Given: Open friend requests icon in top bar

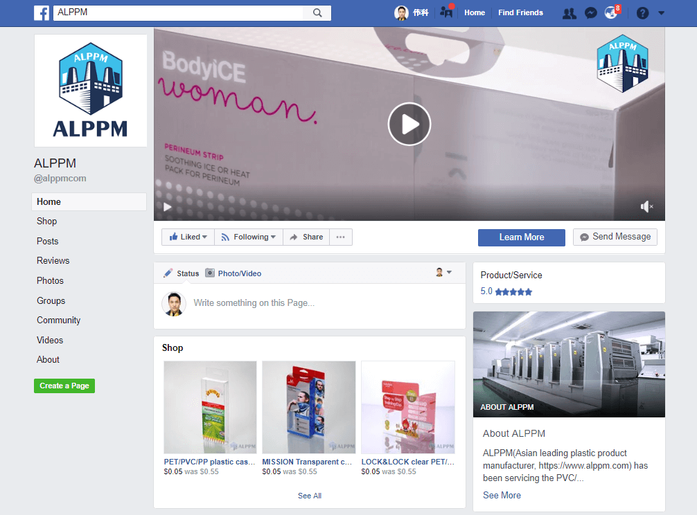Looking at the screenshot, I should point(570,13).
